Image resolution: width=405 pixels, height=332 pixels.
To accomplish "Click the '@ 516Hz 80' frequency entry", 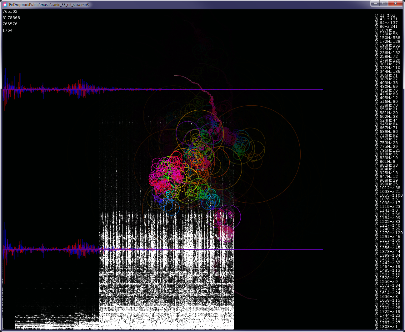I will point(386,102).
